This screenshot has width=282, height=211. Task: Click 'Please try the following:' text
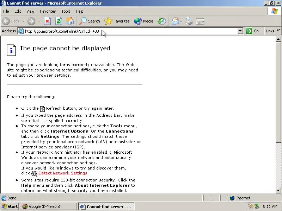click(x=31, y=97)
